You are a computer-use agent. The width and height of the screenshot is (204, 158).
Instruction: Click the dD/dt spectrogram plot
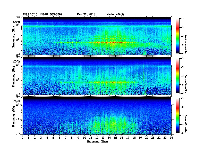pyautogui.click(x=97, y=76)
